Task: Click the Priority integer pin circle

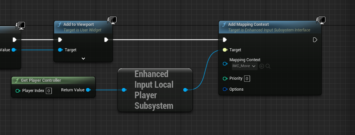Action: [x=225, y=78]
